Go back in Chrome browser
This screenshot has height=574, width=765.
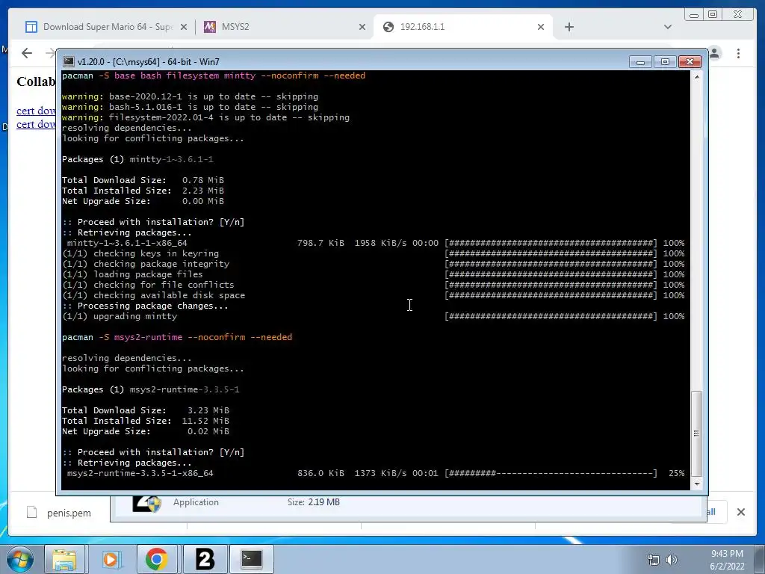27,53
